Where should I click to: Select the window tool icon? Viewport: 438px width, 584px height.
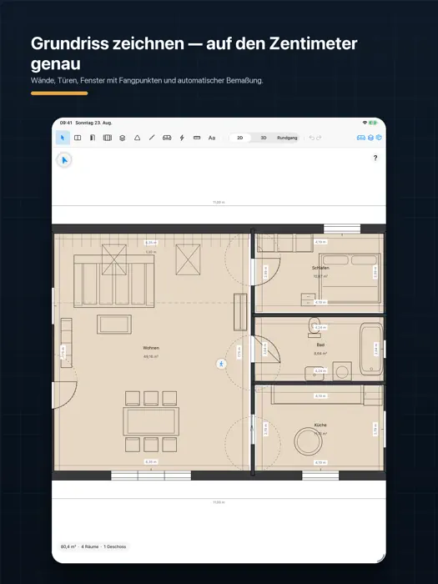pyautogui.click(x=108, y=138)
